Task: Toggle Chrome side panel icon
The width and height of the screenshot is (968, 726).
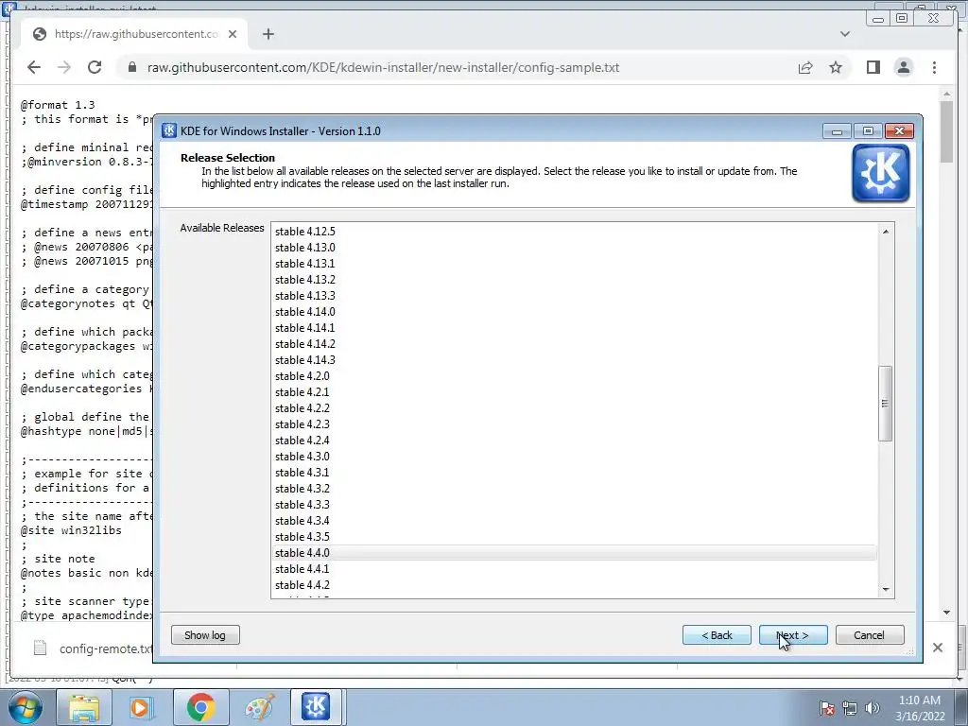Action: [873, 67]
